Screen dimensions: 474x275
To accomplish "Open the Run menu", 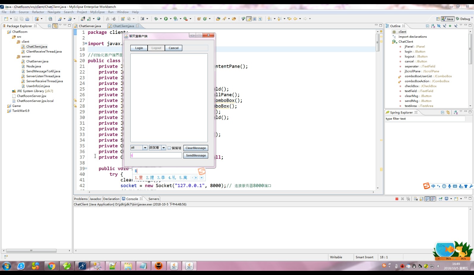I will [111, 12].
